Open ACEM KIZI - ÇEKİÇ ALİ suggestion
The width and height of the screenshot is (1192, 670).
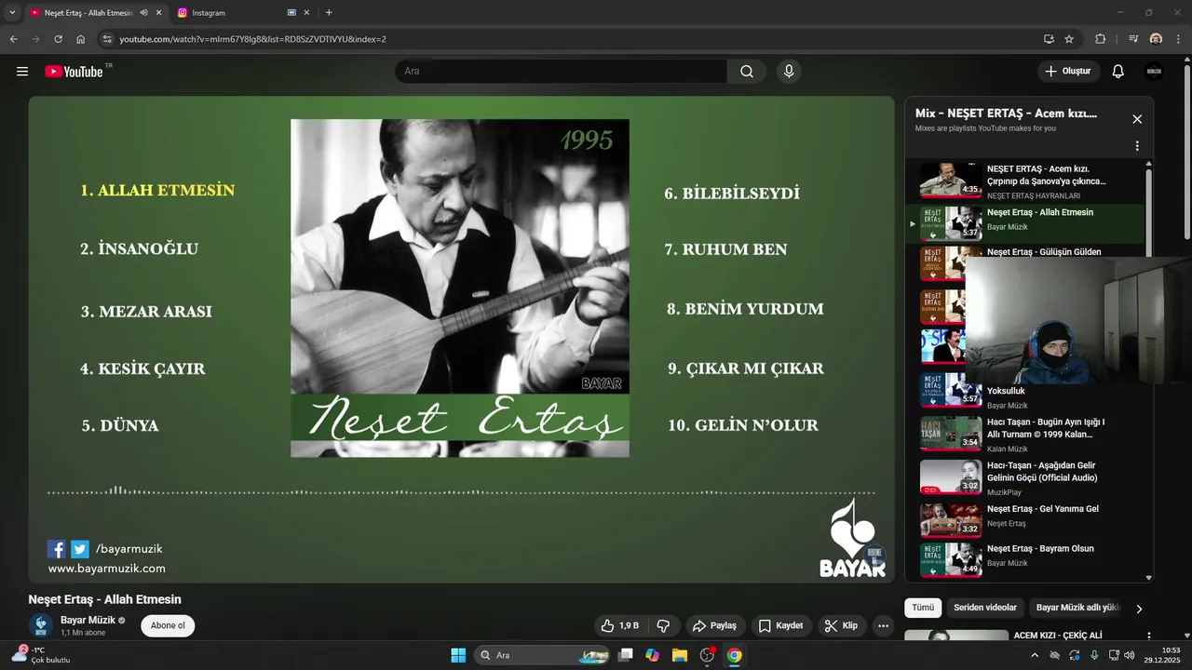pyautogui.click(x=1058, y=636)
